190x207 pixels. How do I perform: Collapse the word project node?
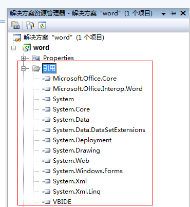pos(13,48)
